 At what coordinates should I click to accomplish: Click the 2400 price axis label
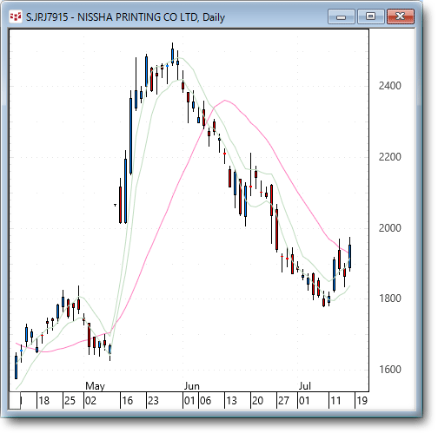389,86
